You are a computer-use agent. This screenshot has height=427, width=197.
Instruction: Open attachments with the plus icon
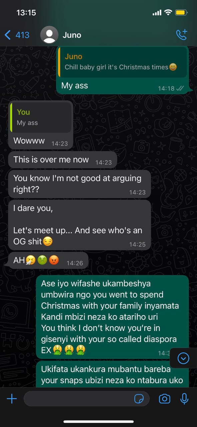coord(12,399)
